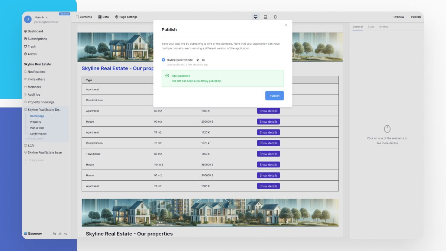Click the 'Type' table column header
This screenshot has height=251, width=446.
click(x=89, y=80)
